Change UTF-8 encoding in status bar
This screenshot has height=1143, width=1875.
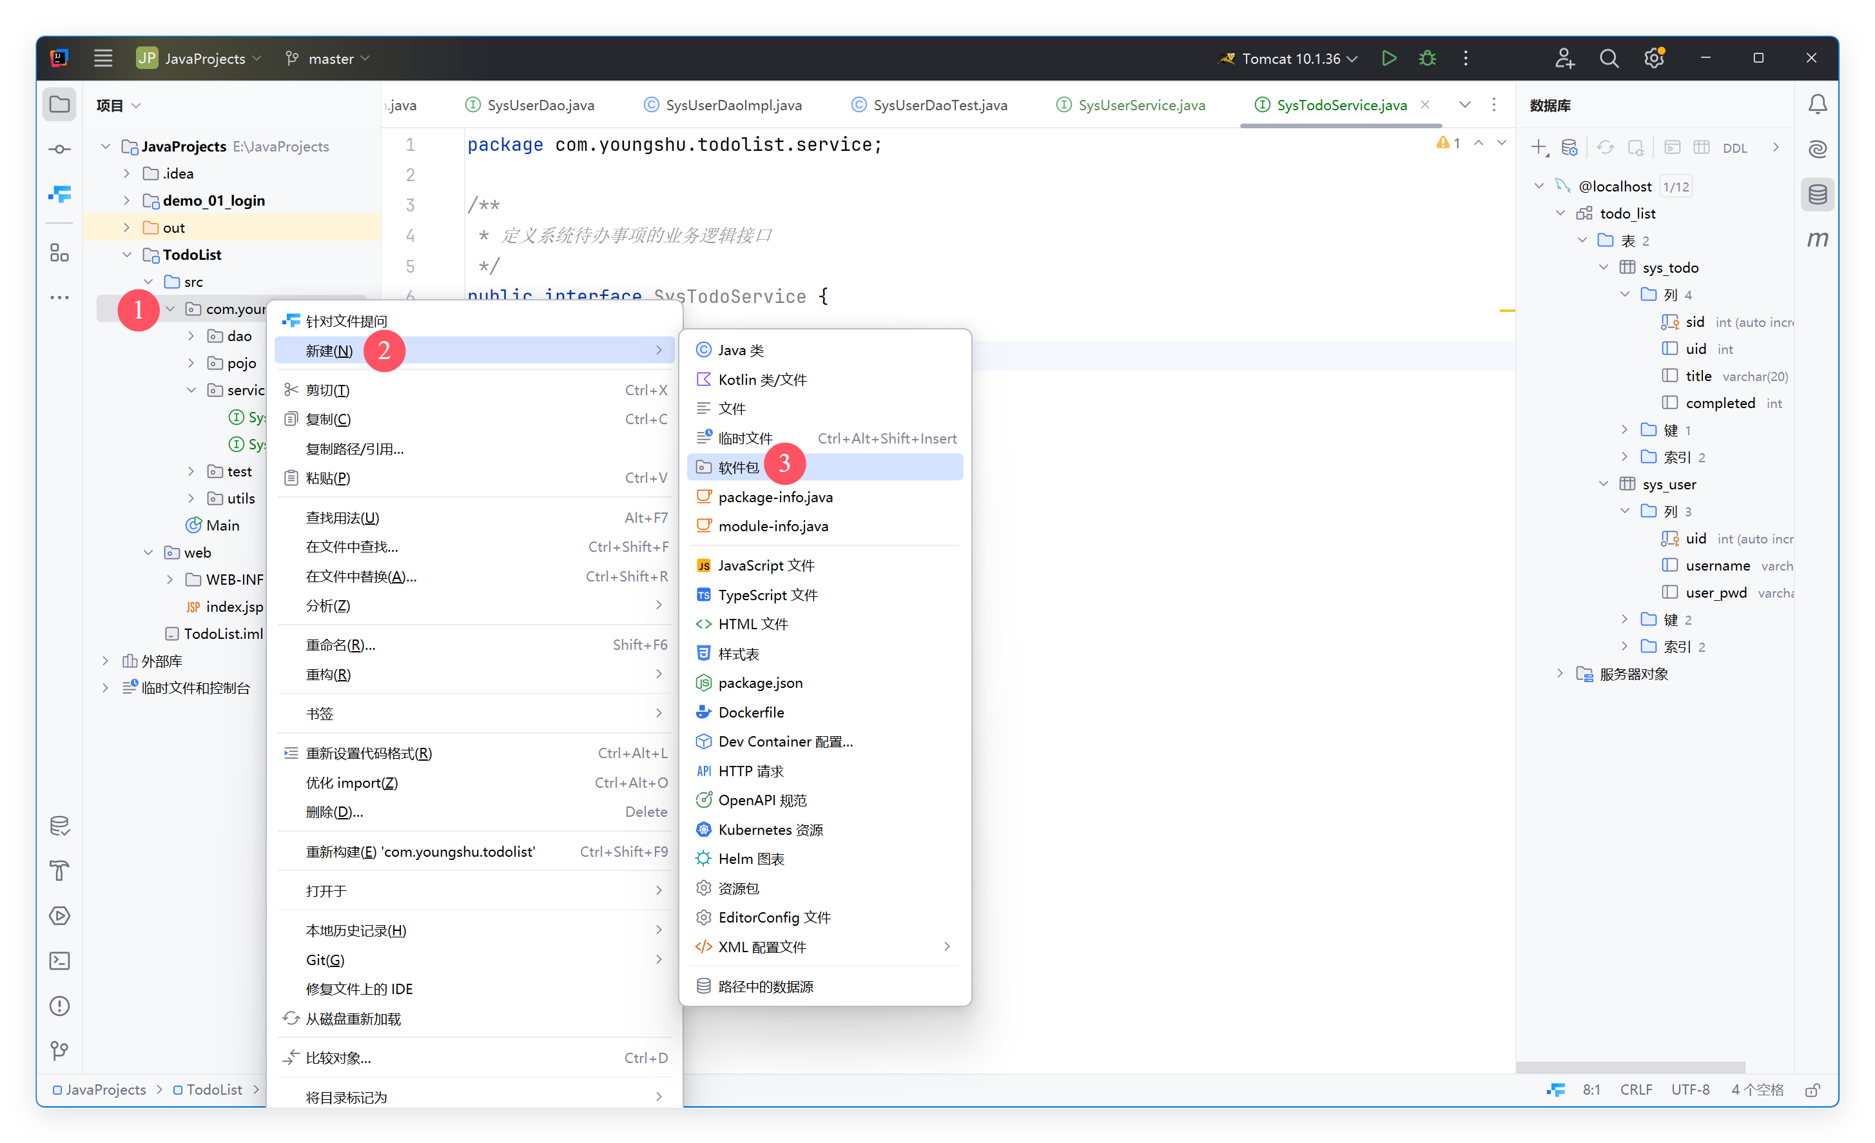click(1690, 1089)
